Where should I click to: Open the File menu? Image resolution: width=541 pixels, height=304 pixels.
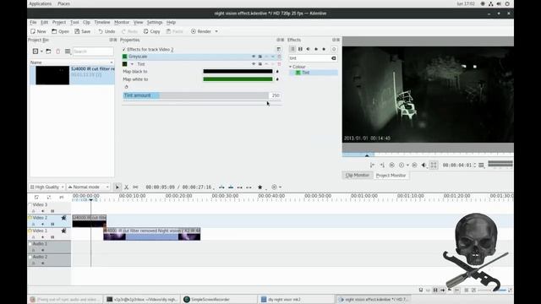point(33,23)
